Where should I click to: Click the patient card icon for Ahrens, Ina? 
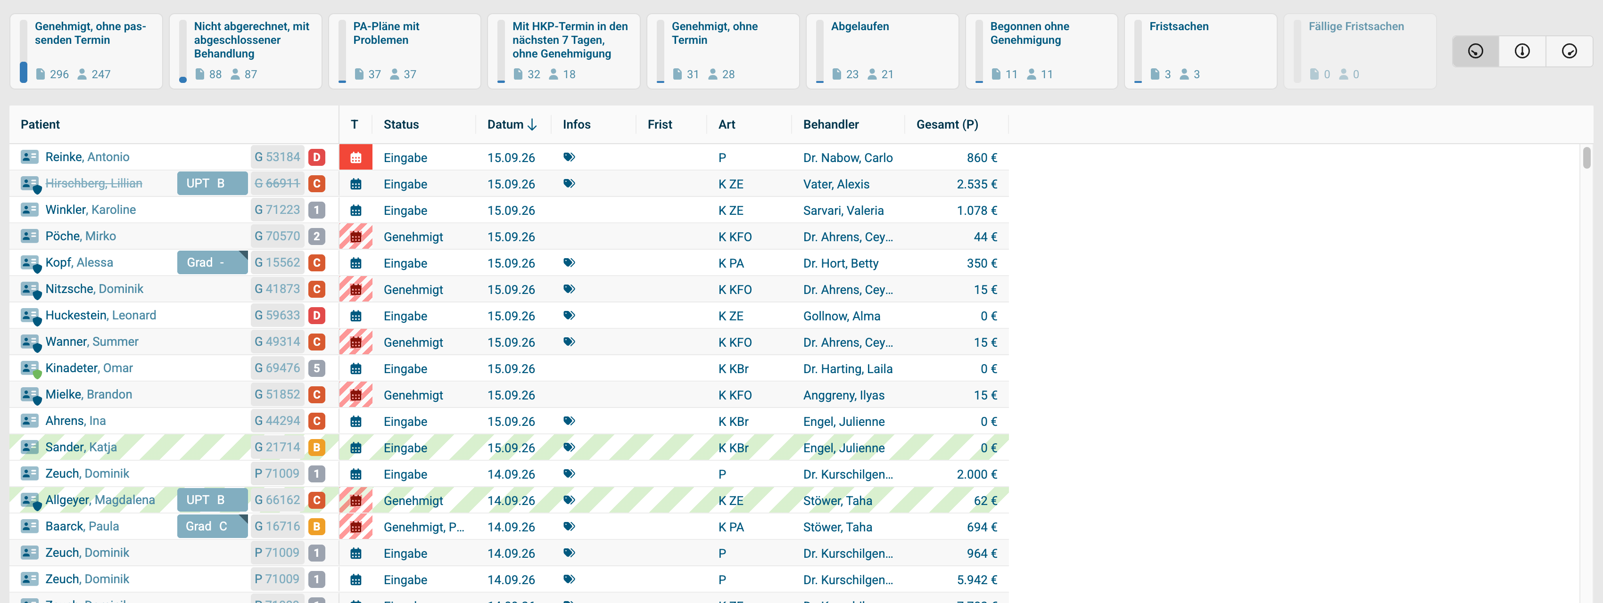[x=29, y=421]
